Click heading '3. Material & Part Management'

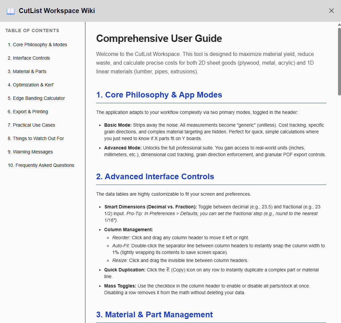click(154, 315)
